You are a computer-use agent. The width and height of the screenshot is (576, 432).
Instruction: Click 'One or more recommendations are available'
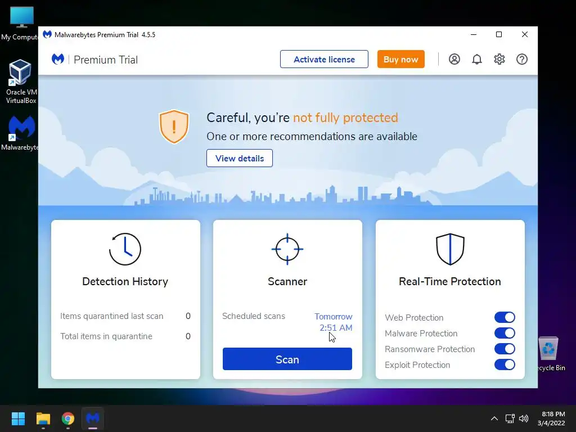[x=312, y=136]
